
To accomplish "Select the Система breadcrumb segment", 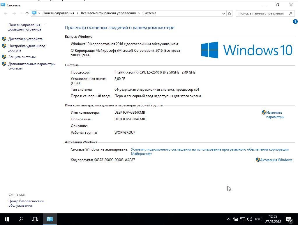I will (149, 13).
